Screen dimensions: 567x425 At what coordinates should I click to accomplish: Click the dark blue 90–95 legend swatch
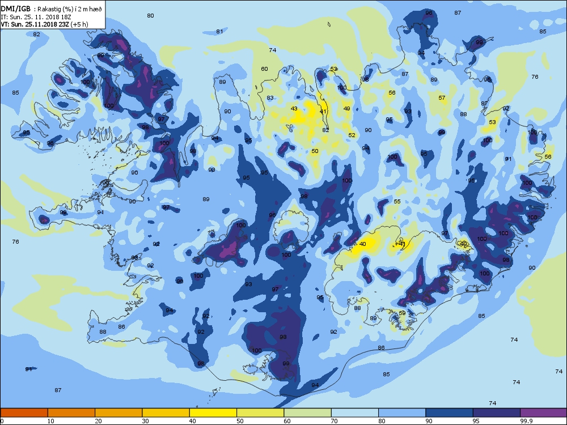pyautogui.click(x=450, y=413)
